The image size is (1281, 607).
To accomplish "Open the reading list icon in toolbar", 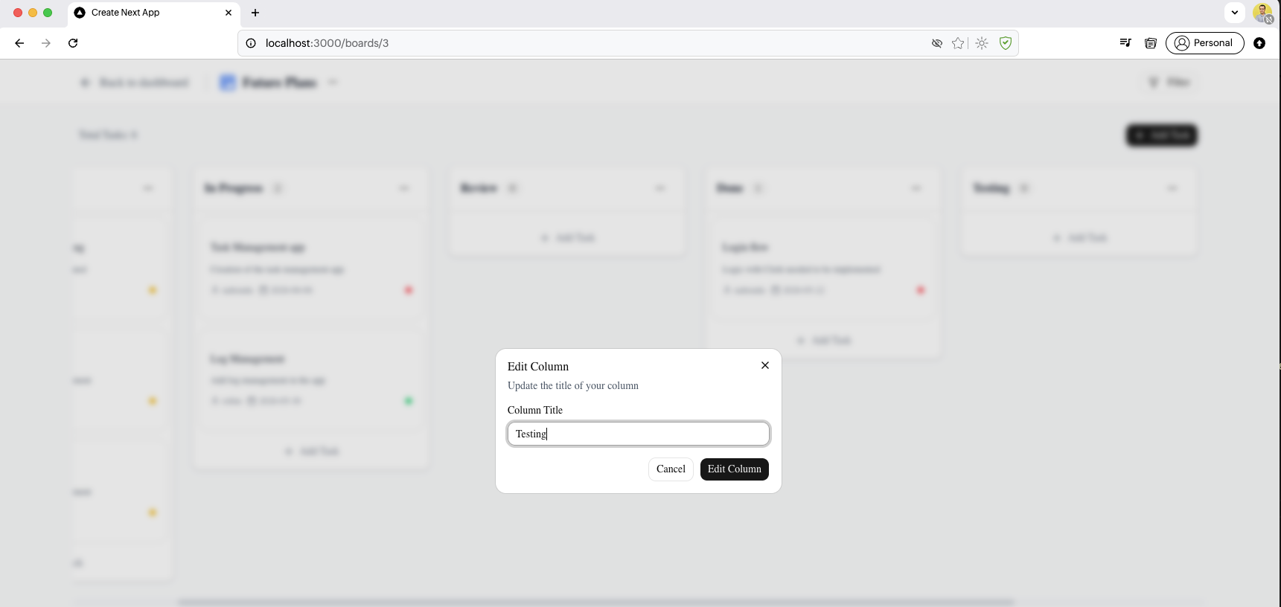I will tap(1151, 43).
